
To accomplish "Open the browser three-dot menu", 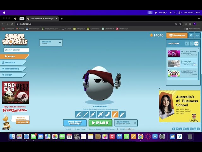I will tap(199, 24).
